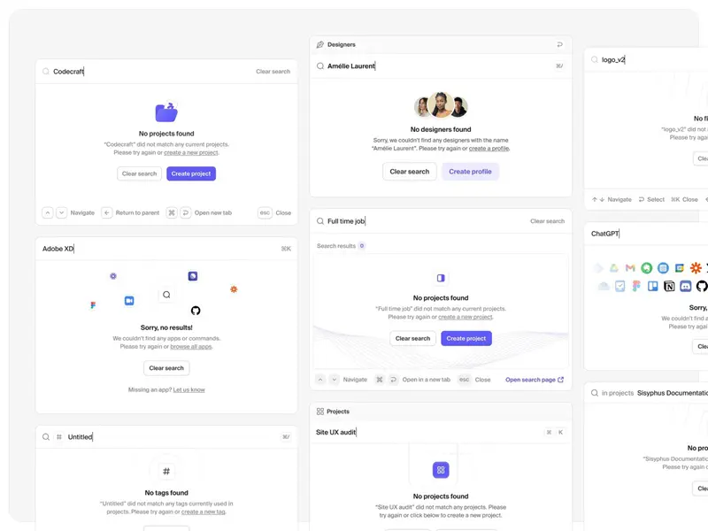Select the Gmail icon in the ChatGPT app row
Screen dimensions: 708x531
pyautogui.click(x=629, y=267)
